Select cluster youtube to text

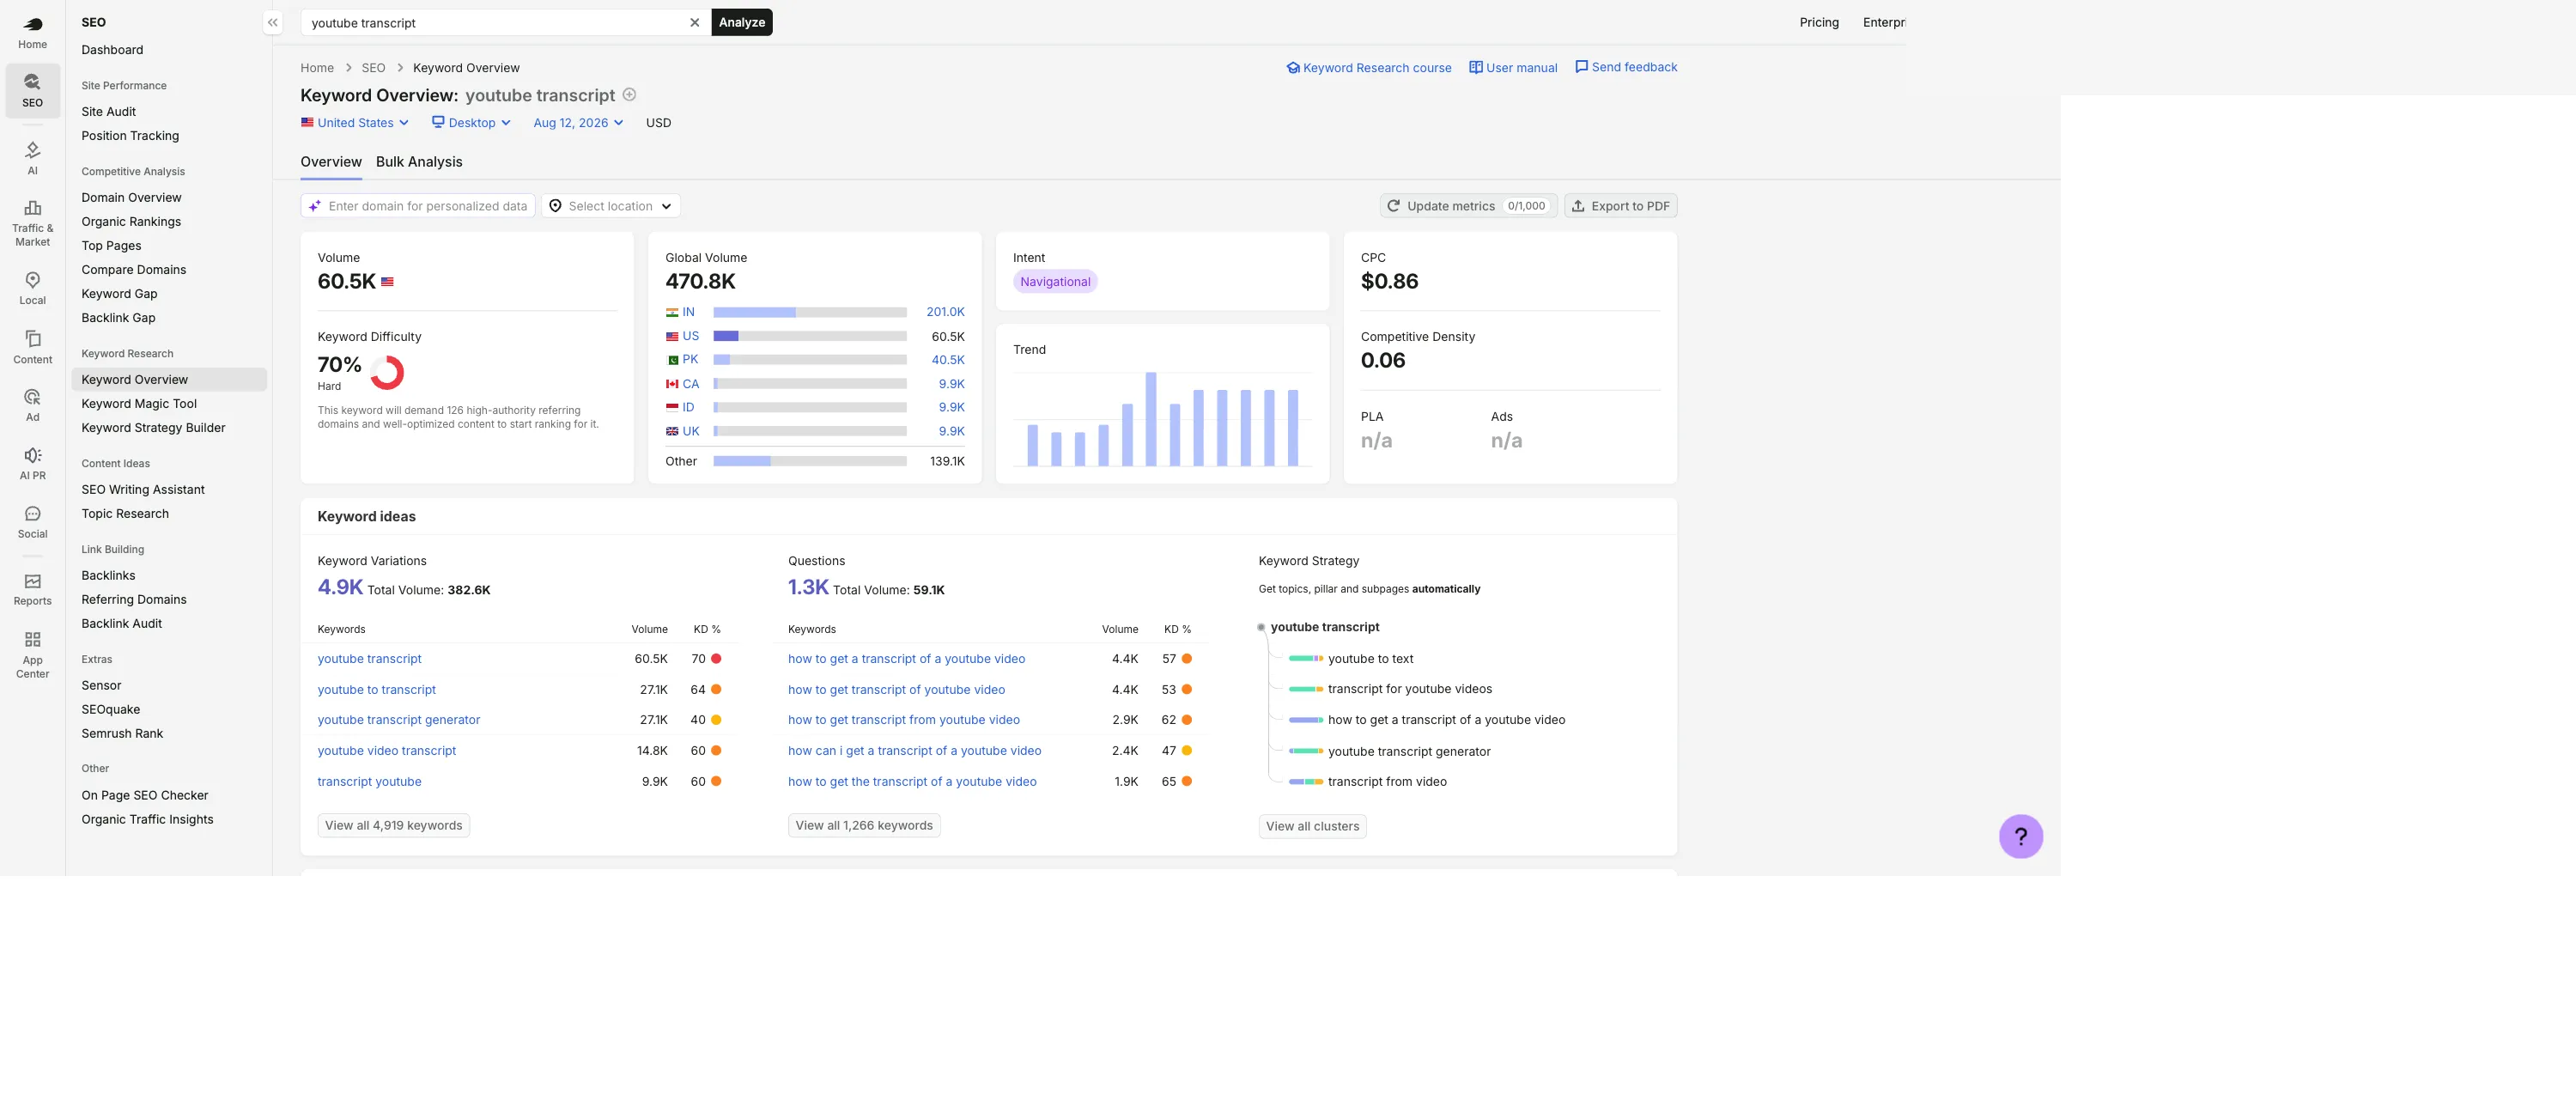point(1370,659)
